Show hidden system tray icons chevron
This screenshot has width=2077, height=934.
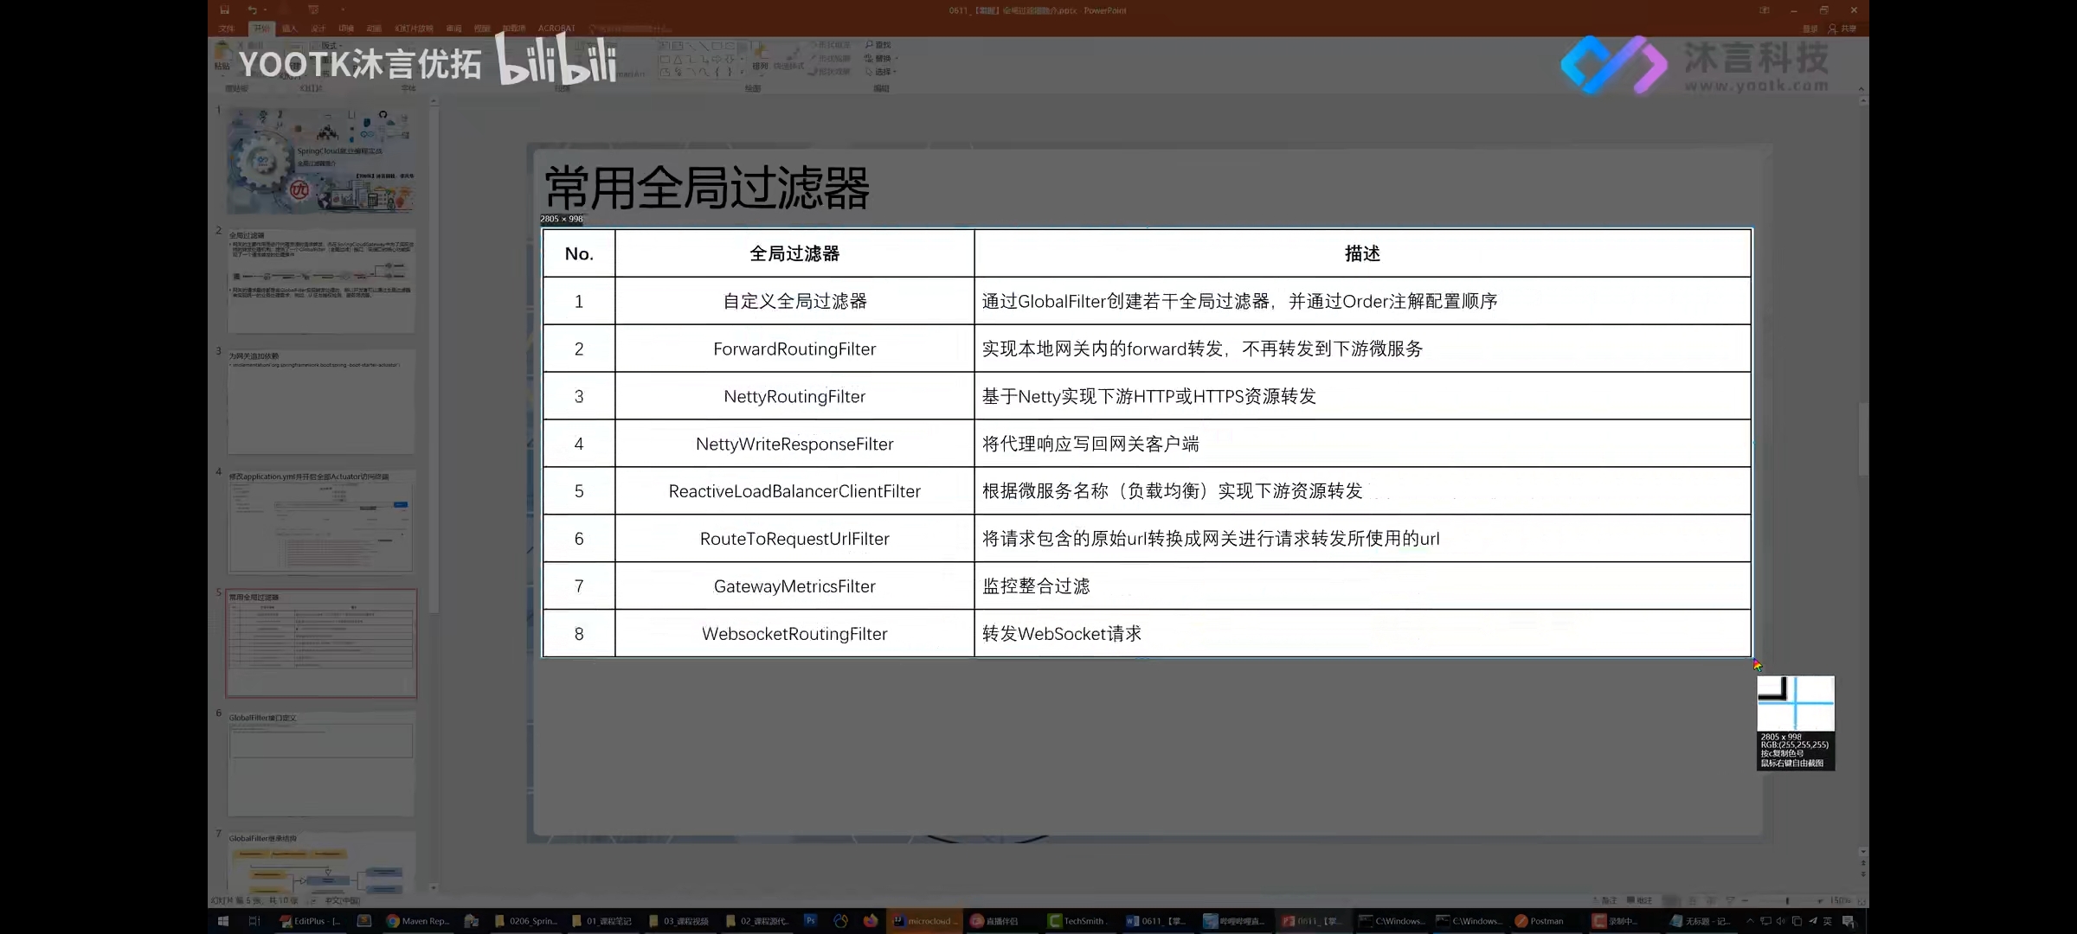coord(1750,921)
